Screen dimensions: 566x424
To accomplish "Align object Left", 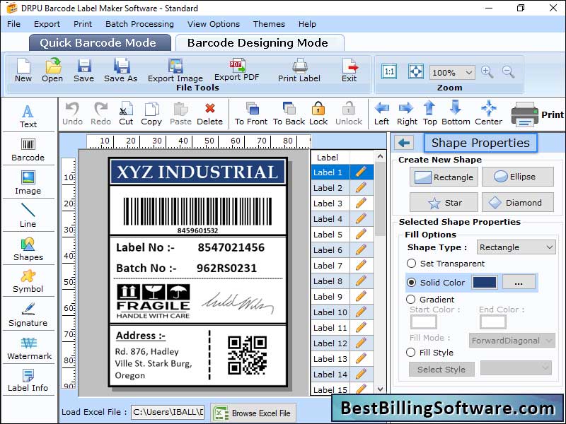I will pos(381,114).
